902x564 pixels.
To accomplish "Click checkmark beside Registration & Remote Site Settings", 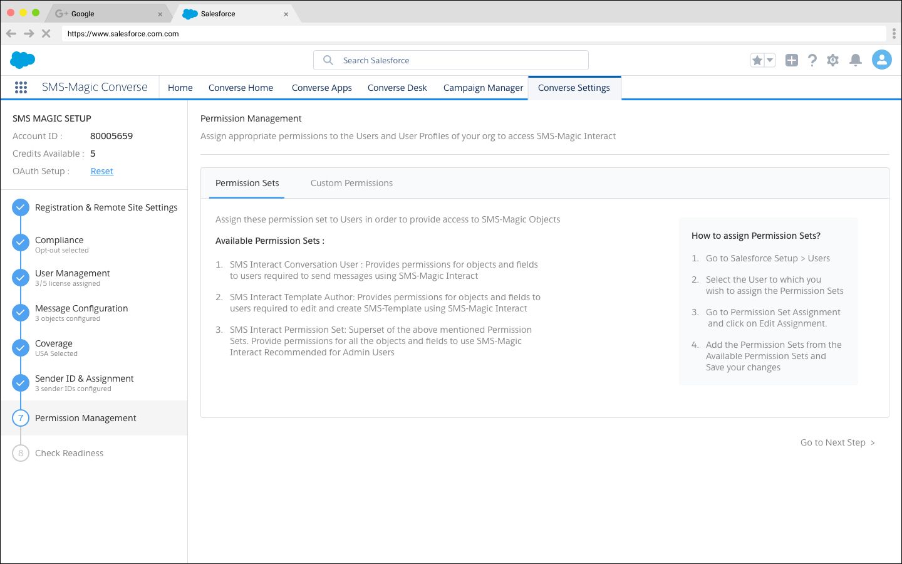I will click(x=21, y=207).
